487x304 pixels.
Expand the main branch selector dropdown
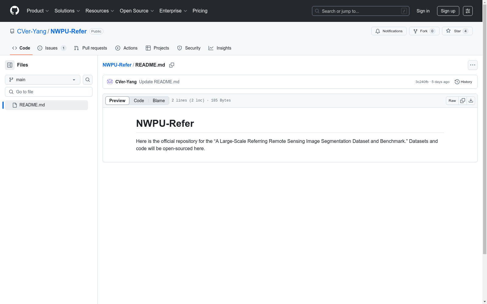[x=43, y=80]
